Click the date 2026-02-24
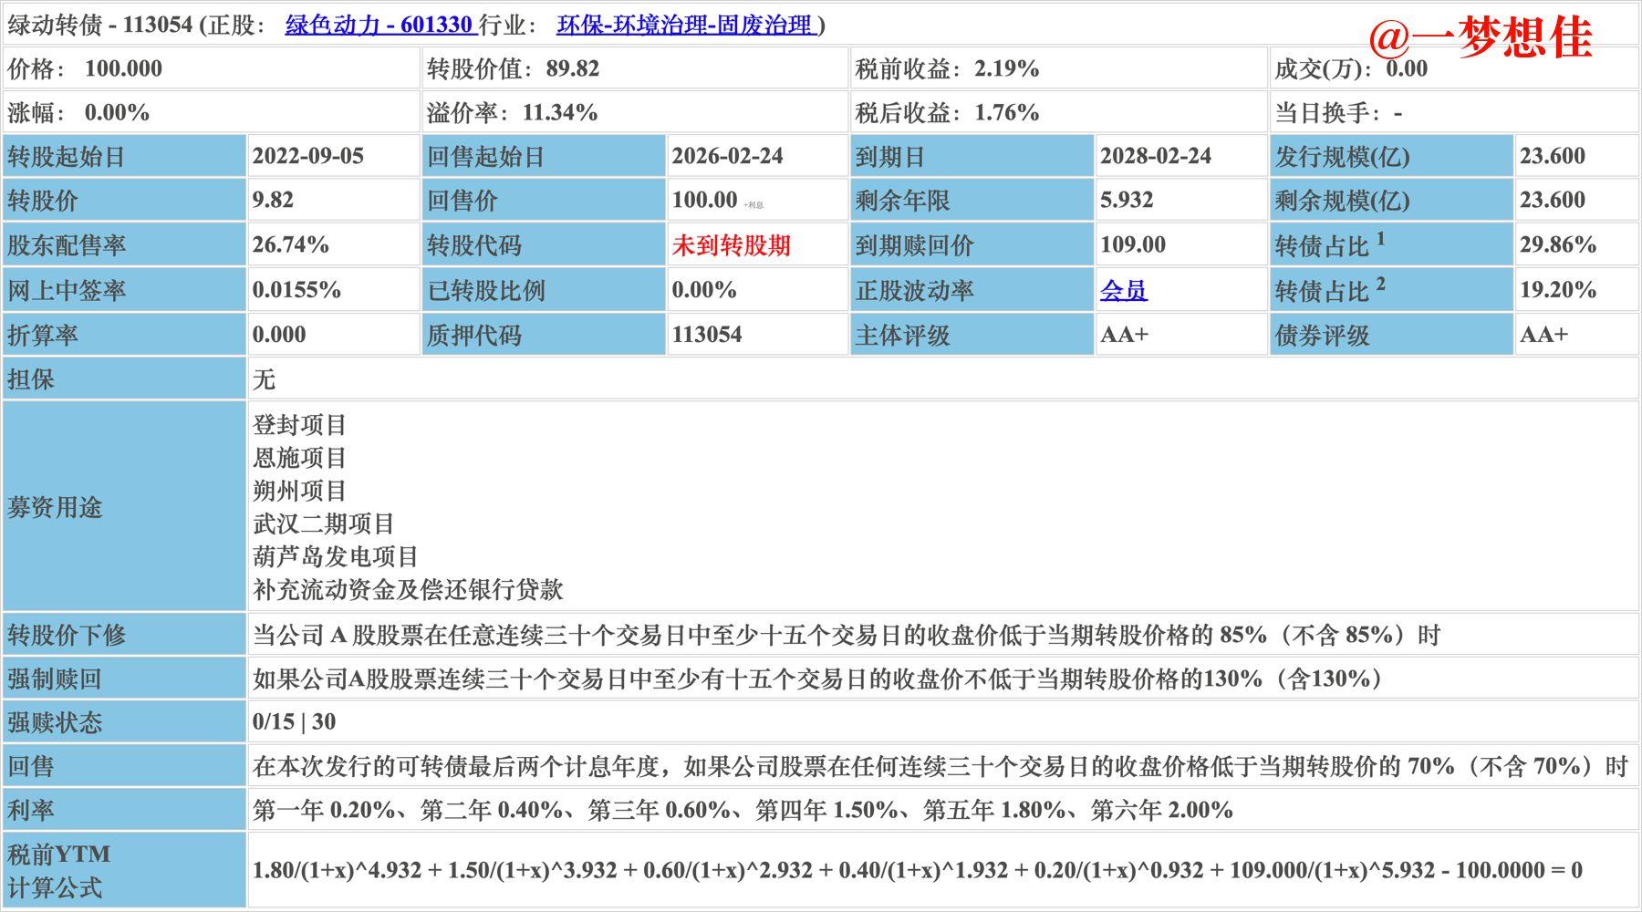1642x912 pixels. pyautogui.click(x=727, y=156)
